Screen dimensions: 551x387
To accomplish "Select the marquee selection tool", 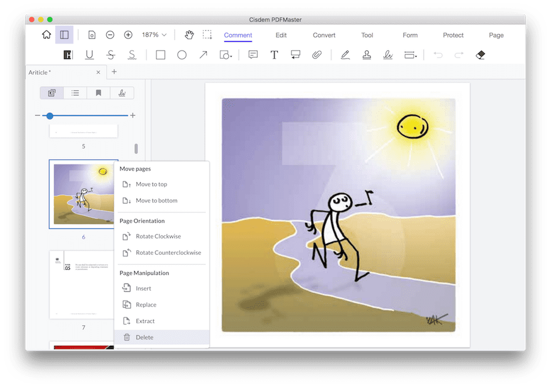I will 207,35.
